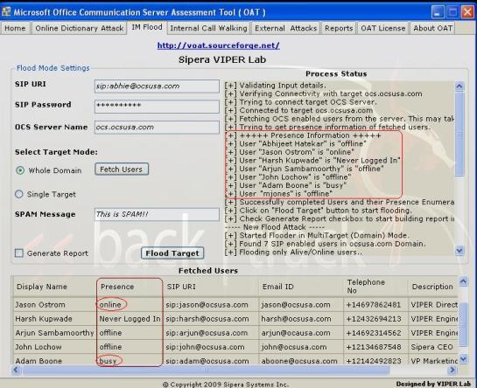This screenshot has width=477, height=388.
Task: View the OAT License tab
Action: click(x=383, y=28)
